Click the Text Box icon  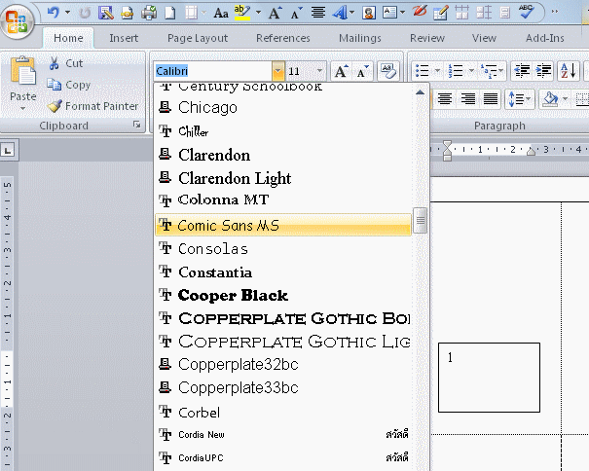coord(389,13)
